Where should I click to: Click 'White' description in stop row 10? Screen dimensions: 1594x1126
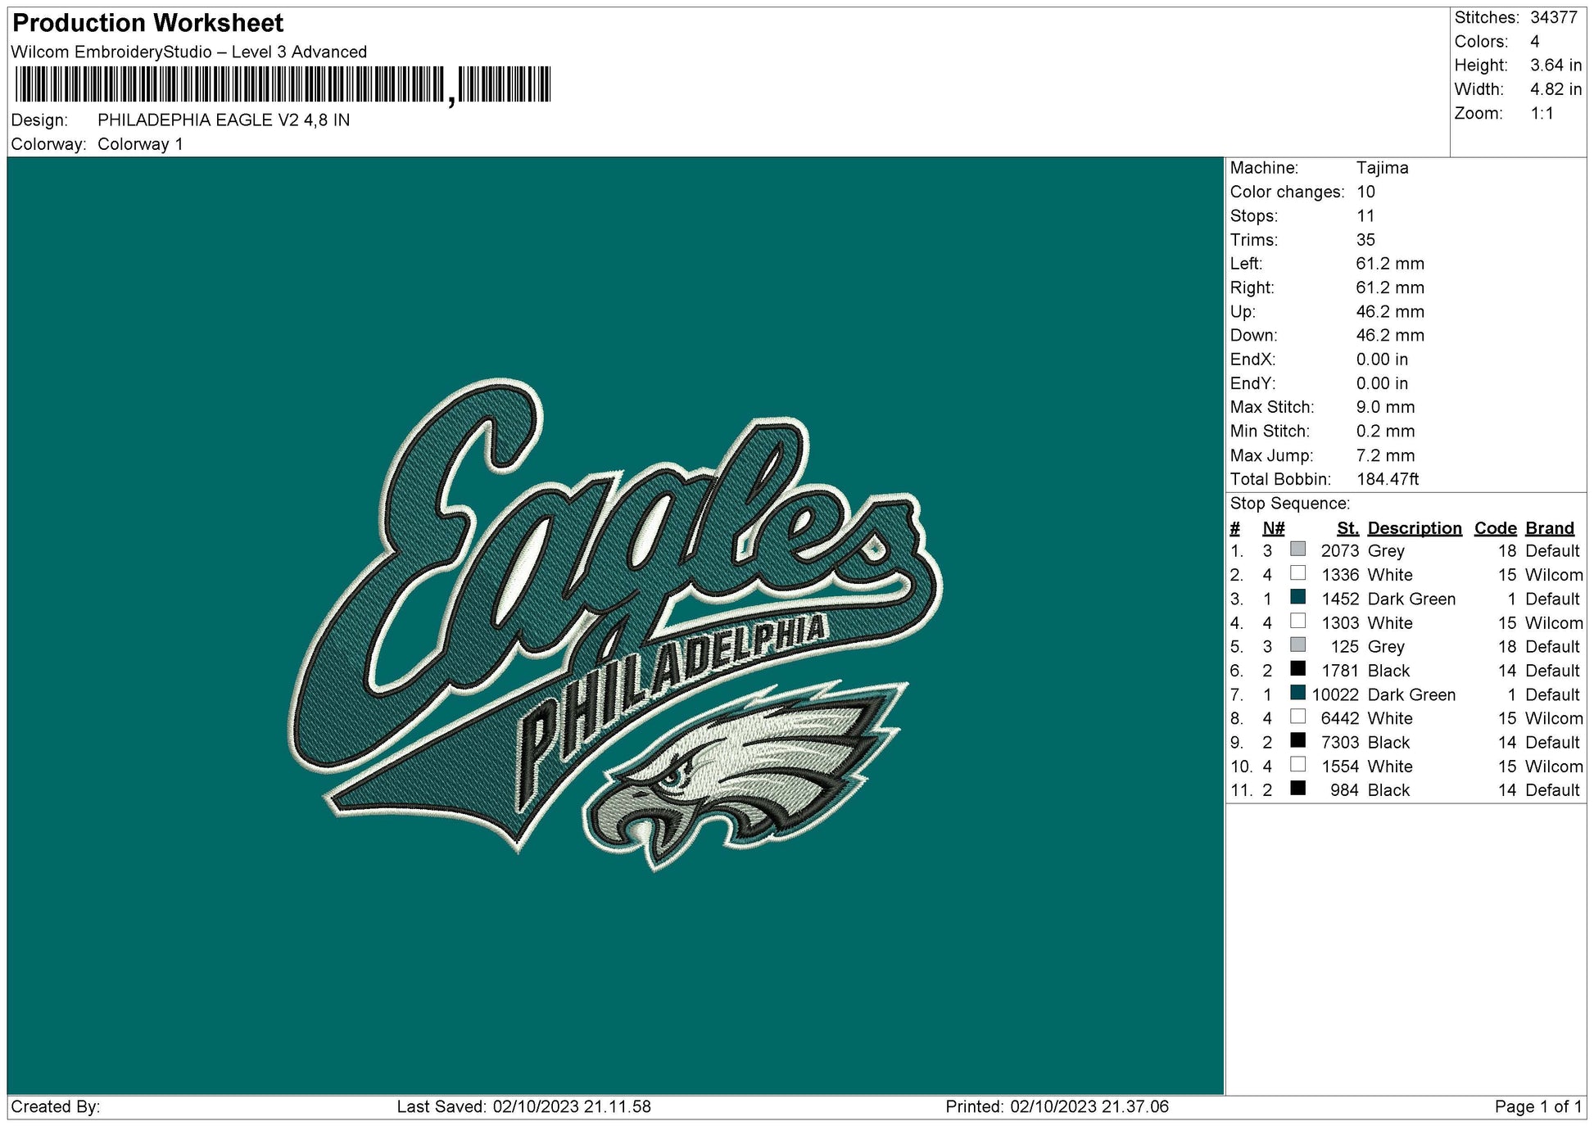(1390, 766)
